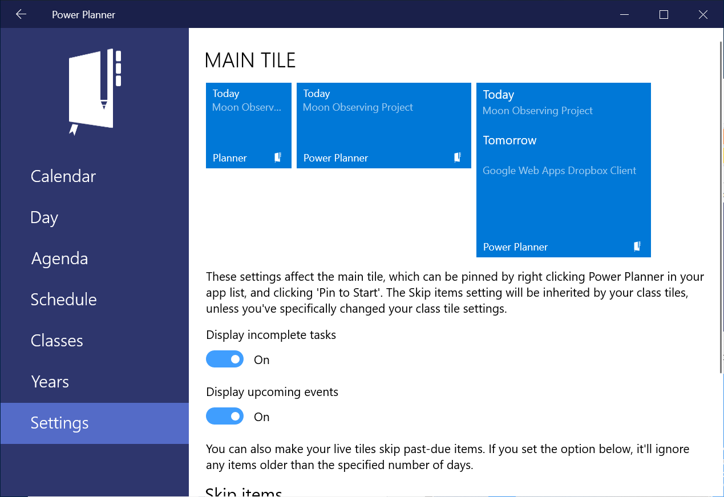
Task: Minimize the Power Planner window
Action: click(x=625, y=14)
